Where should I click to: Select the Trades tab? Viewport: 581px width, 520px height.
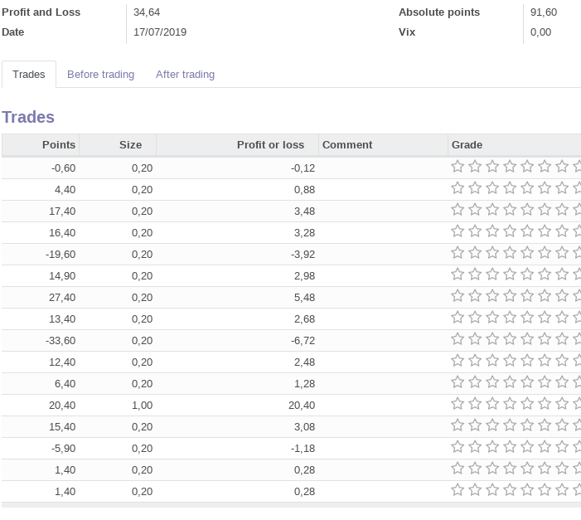click(29, 75)
